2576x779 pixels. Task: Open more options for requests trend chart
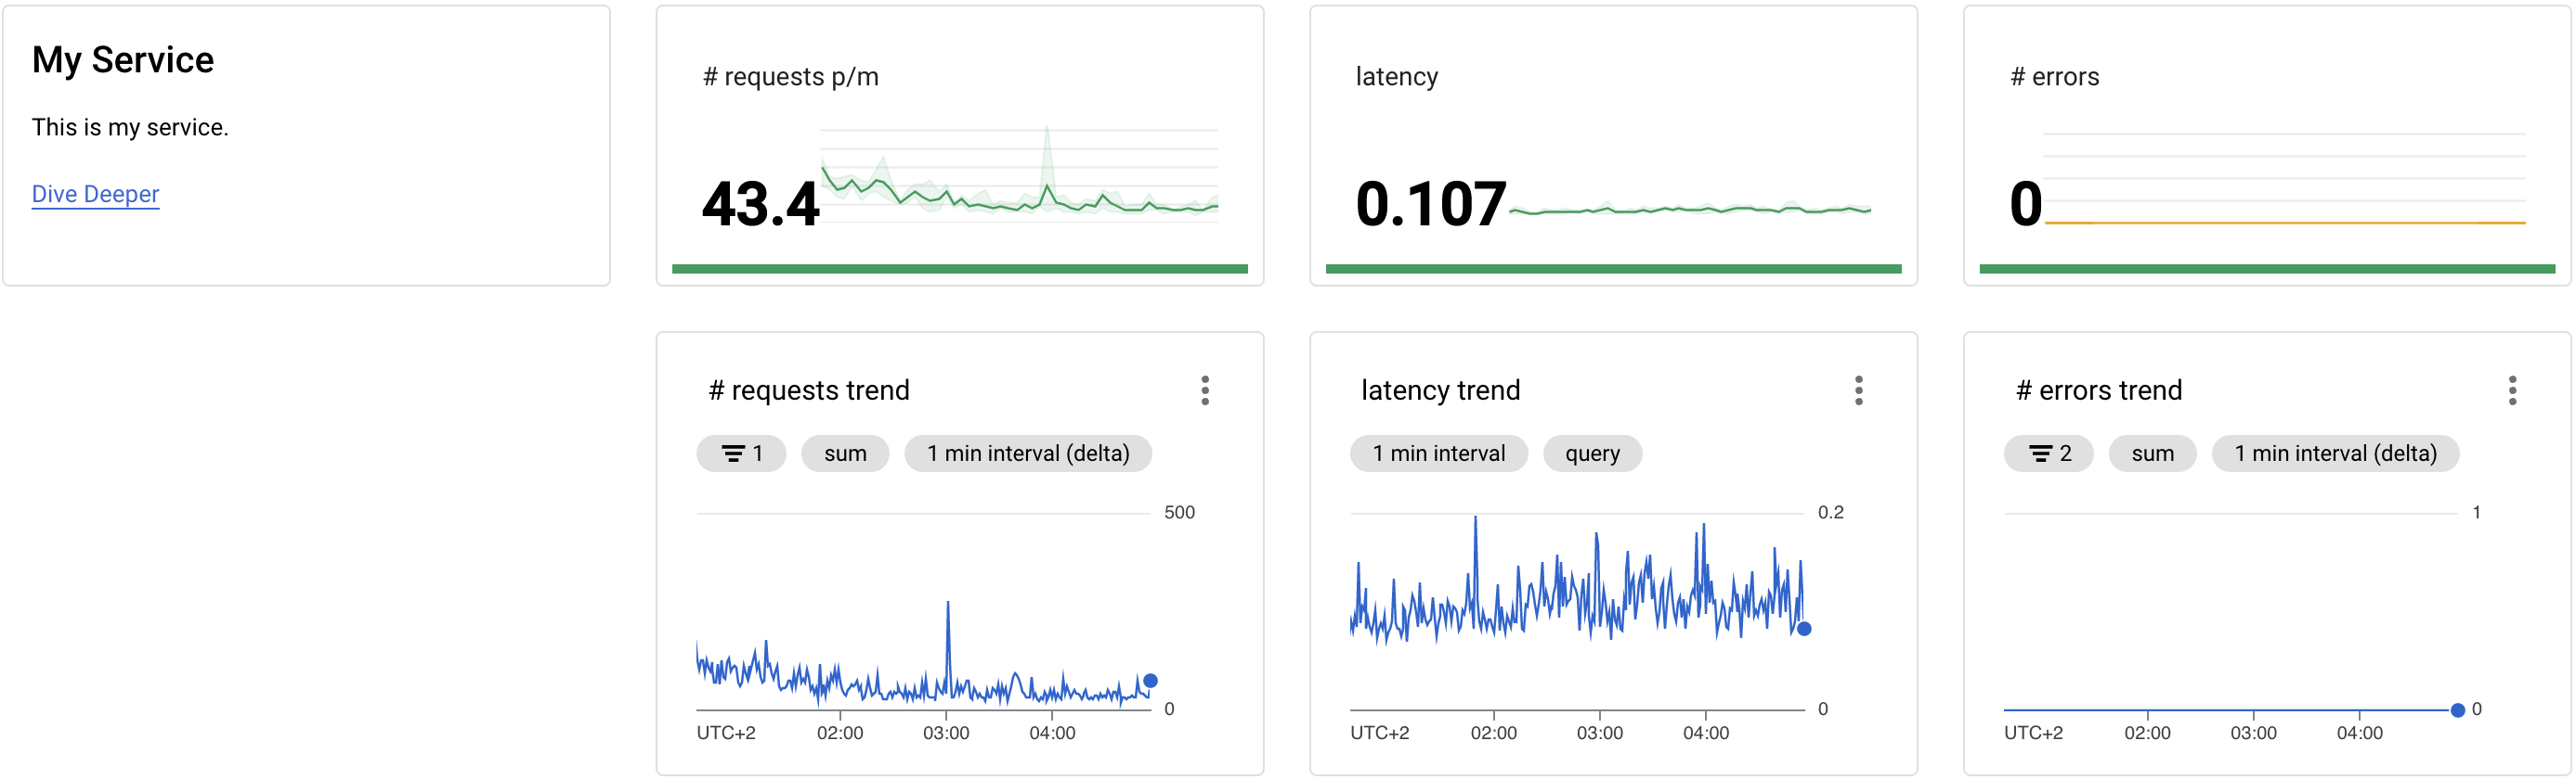point(1205,390)
